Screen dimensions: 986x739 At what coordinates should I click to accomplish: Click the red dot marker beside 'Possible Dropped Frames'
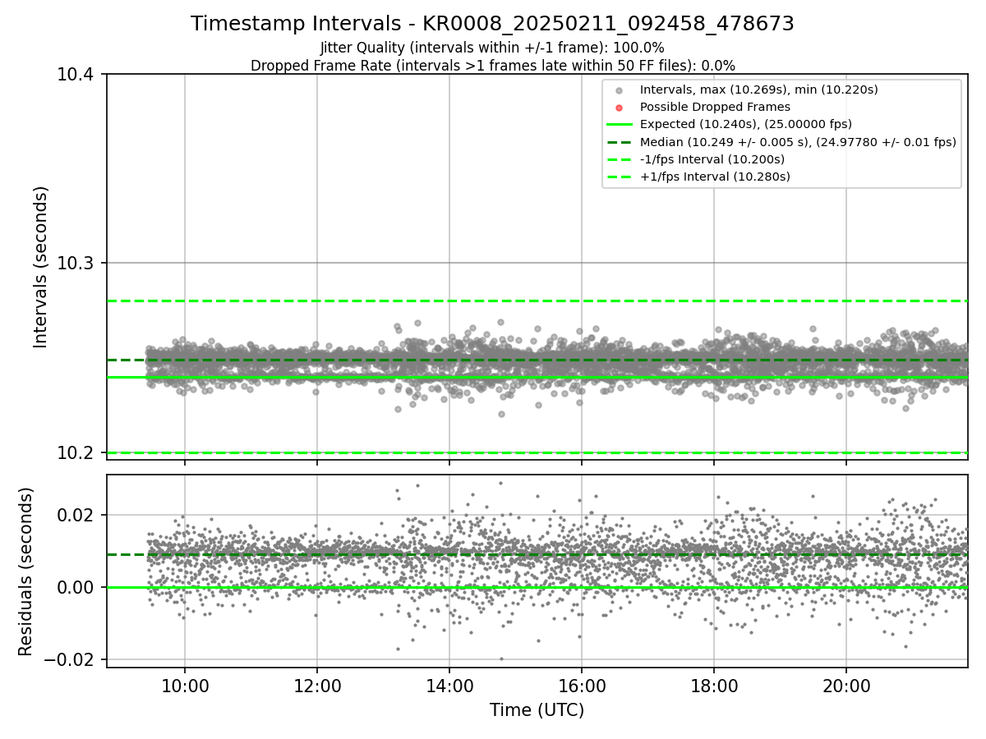point(620,108)
